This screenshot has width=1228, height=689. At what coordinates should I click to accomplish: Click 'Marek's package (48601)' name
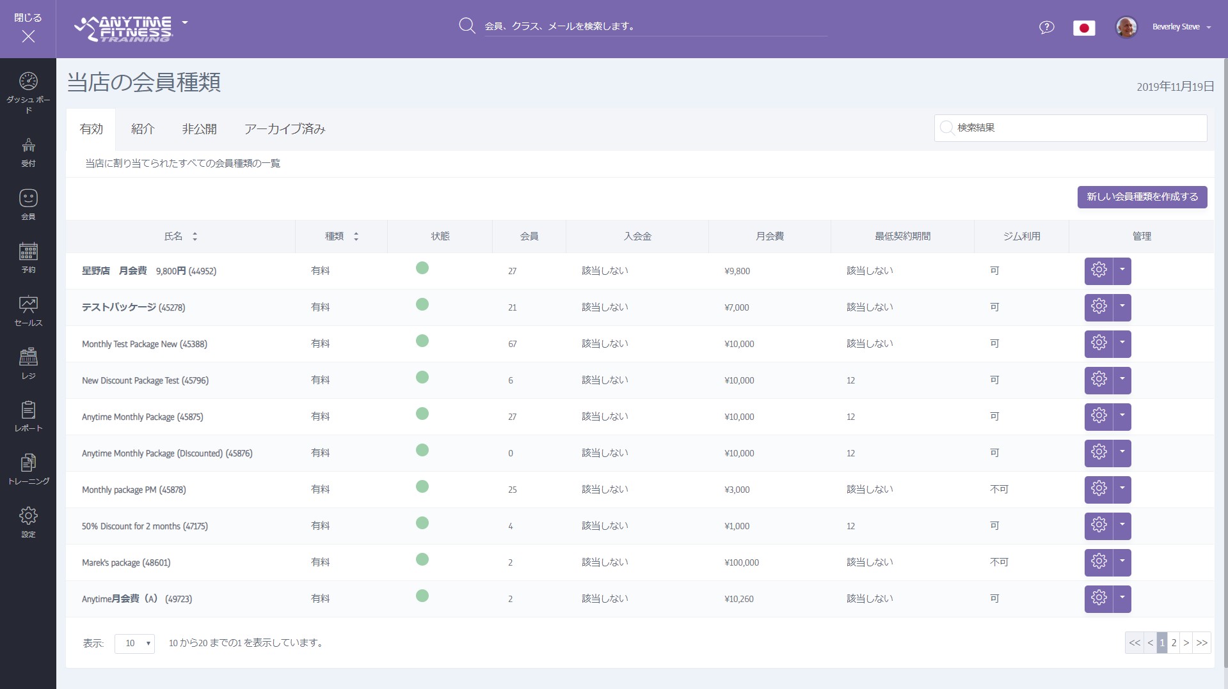126,562
